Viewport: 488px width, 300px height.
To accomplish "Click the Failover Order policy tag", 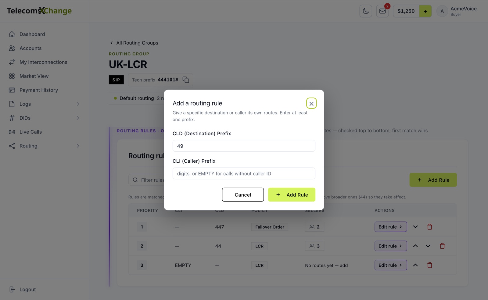I will click(x=270, y=227).
